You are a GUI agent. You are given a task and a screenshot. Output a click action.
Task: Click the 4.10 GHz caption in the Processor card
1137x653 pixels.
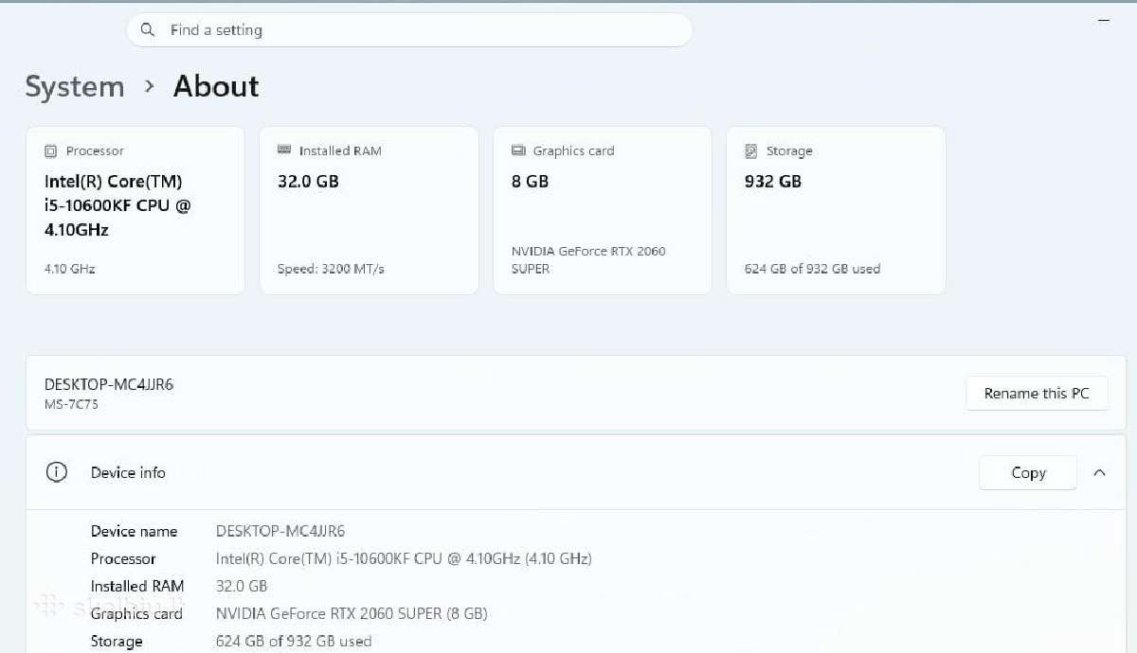point(70,269)
